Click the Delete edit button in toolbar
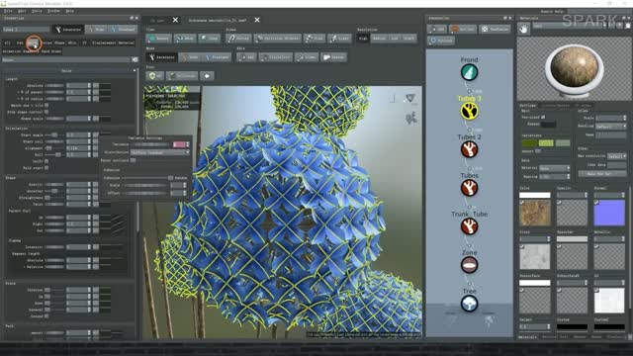Screen dimensions: 633x356 333,57
